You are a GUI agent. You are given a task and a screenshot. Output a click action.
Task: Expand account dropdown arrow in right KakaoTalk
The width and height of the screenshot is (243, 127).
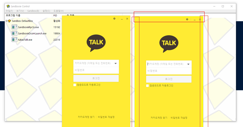tap(188, 64)
